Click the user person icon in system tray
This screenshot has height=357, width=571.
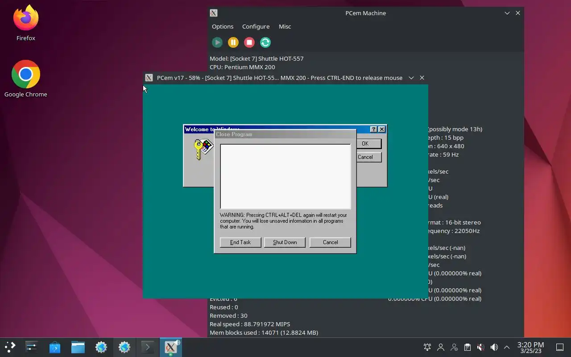(x=441, y=347)
